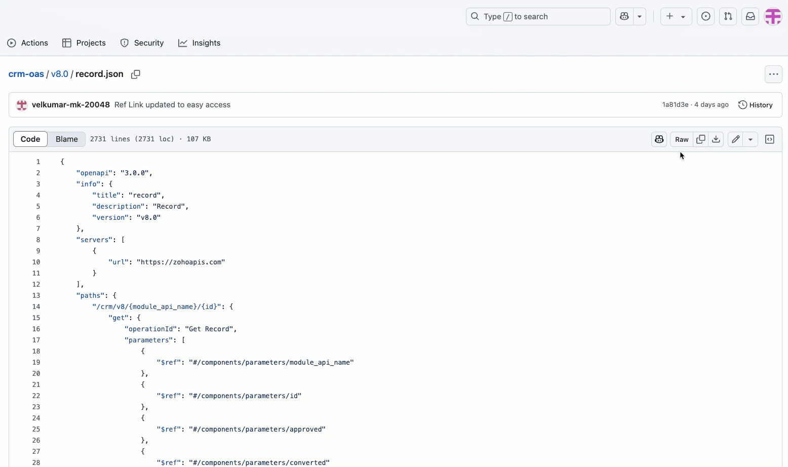Open the Security tab
This screenshot has height=467, width=788.
point(142,43)
